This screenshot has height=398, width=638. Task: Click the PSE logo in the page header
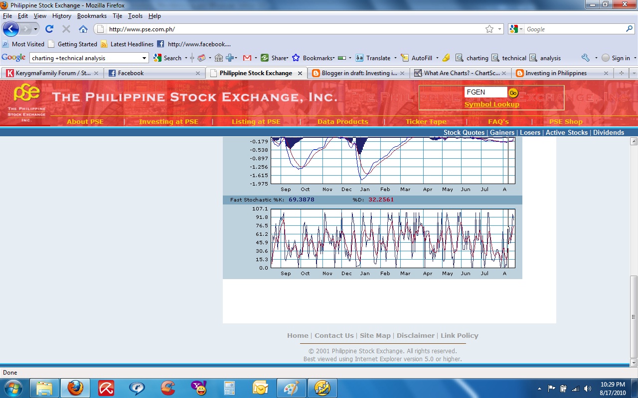[x=26, y=98]
